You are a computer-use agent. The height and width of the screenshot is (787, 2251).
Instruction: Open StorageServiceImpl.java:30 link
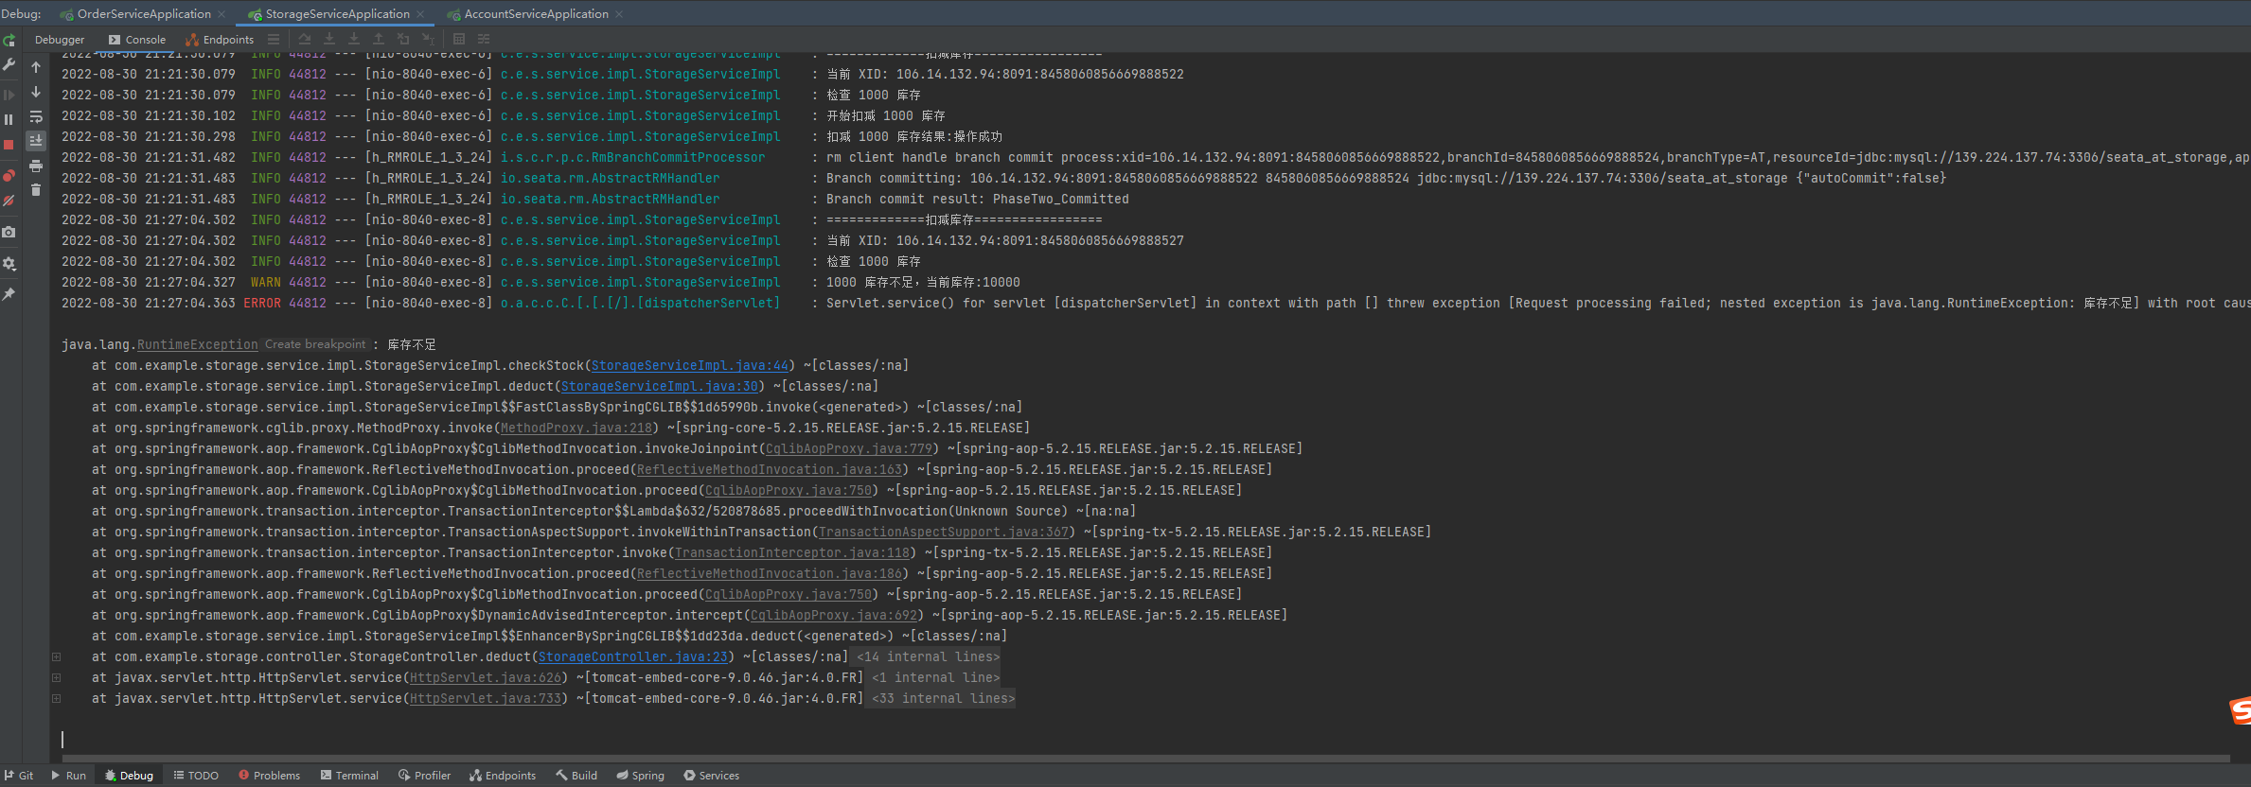660,386
